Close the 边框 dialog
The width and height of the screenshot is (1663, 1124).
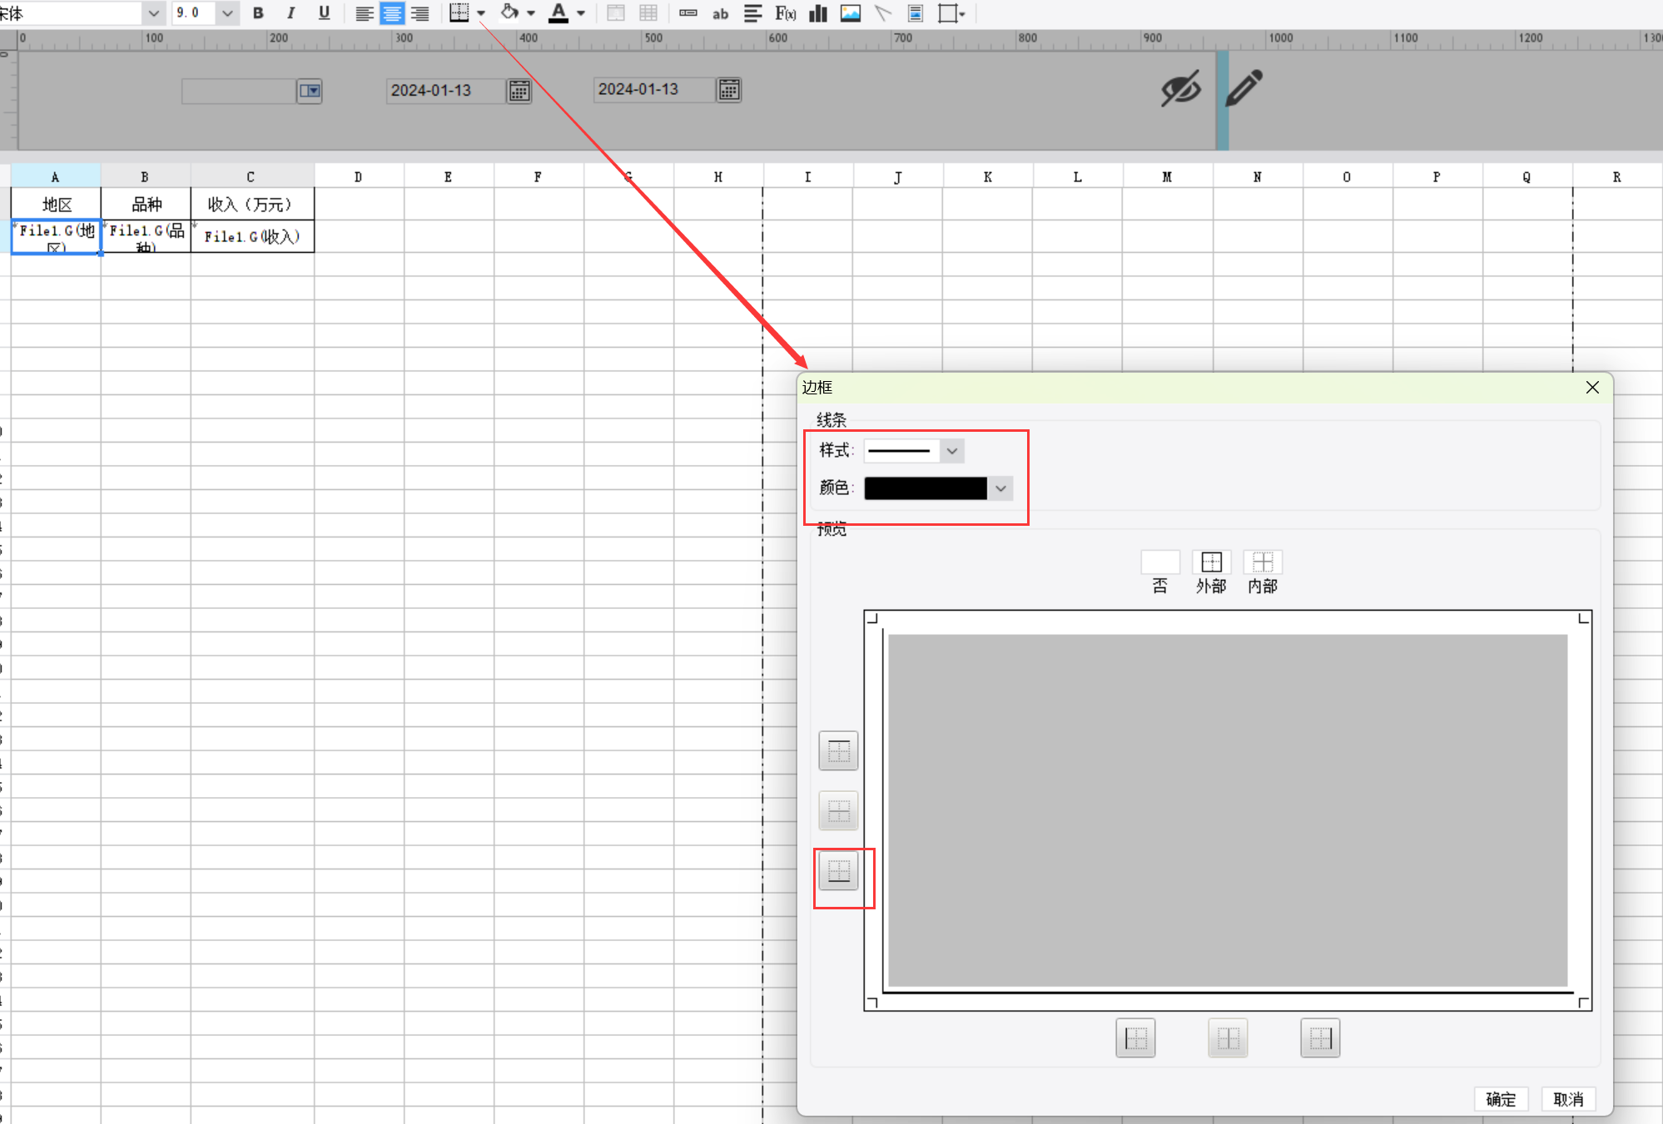click(1592, 388)
